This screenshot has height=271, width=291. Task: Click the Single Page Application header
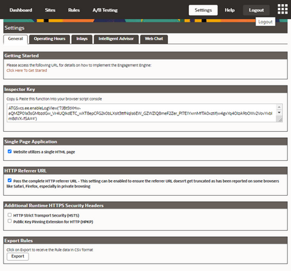[x=145, y=142]
